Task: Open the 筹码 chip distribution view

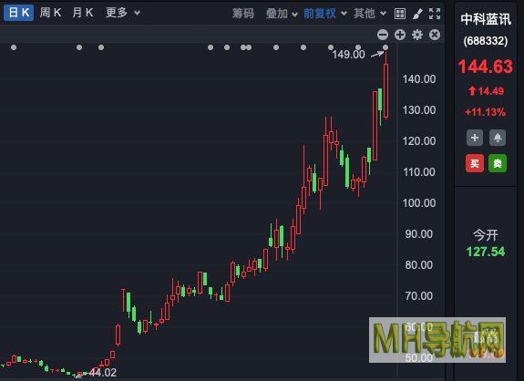Action: click(x=243, y=14)
